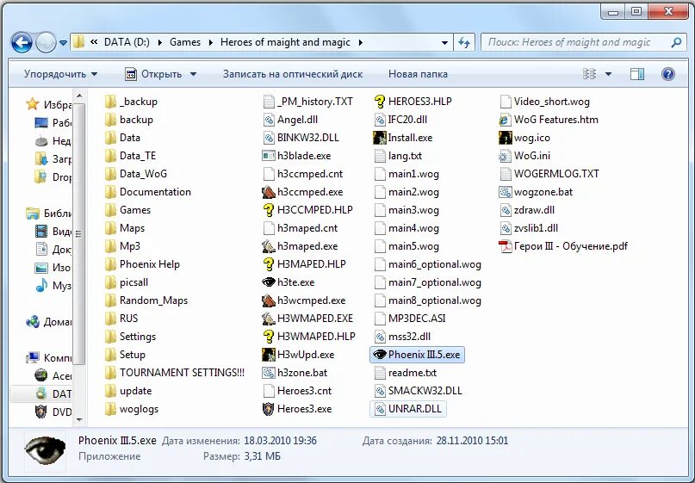Toggle the preview pane button

click(x=637, y=74)
